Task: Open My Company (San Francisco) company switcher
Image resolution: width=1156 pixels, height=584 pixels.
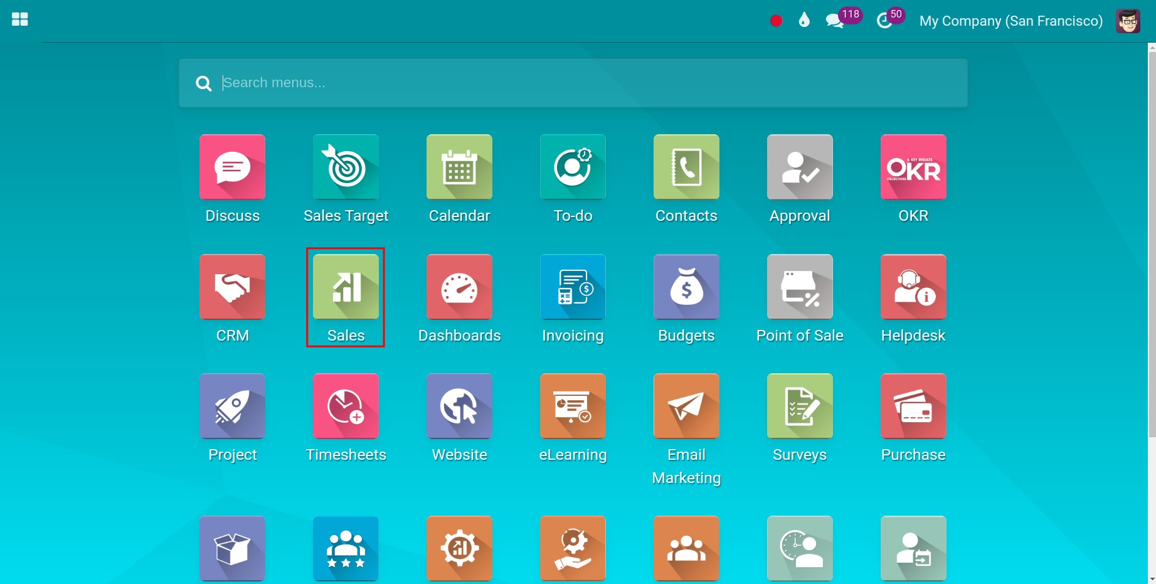Action: pyautogui.click(x=1010, y=21)
